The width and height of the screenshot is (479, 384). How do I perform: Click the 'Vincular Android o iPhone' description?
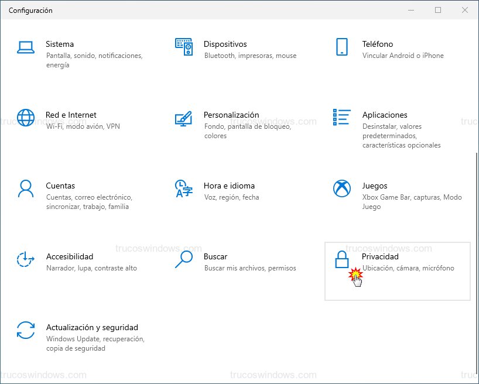pos(403,56)
